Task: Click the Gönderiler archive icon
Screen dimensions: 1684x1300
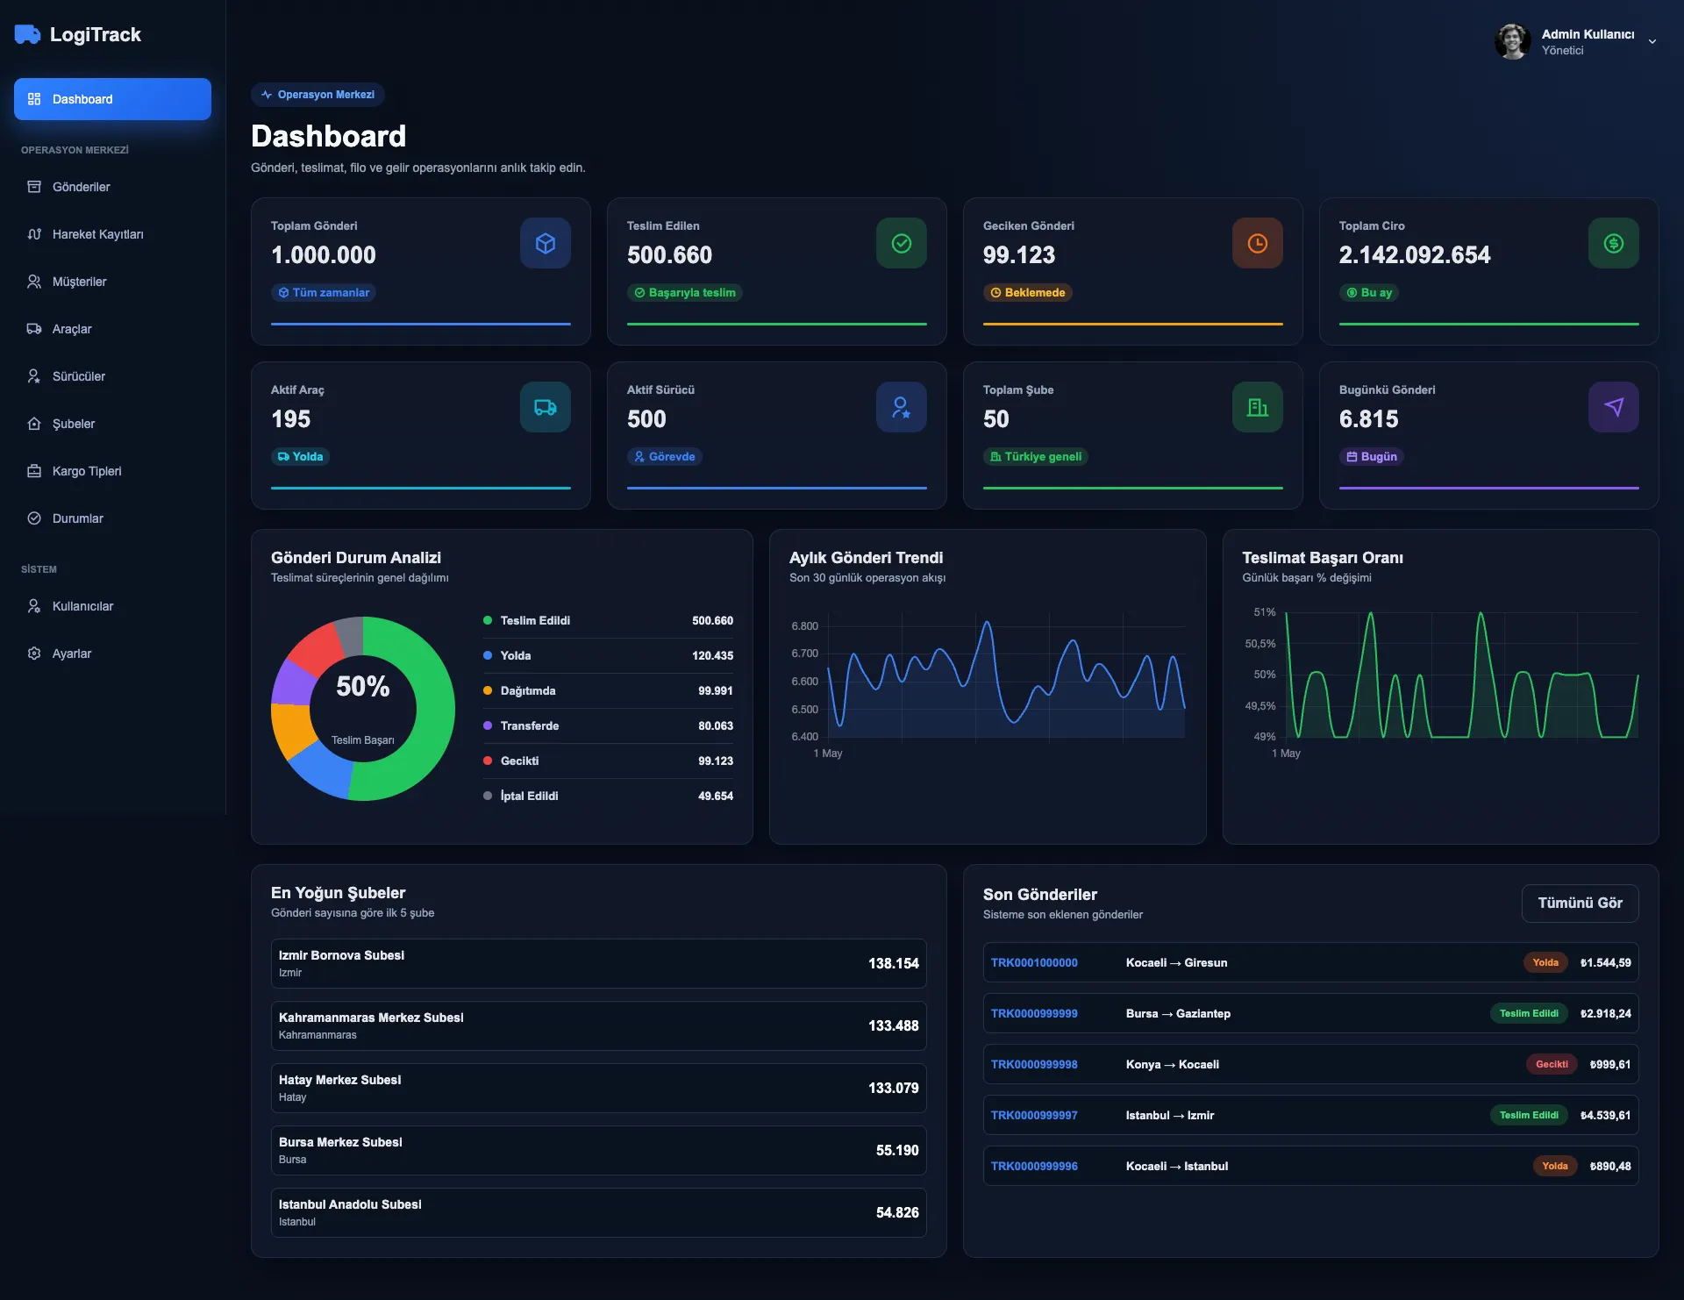Action: tap(34, 187)
